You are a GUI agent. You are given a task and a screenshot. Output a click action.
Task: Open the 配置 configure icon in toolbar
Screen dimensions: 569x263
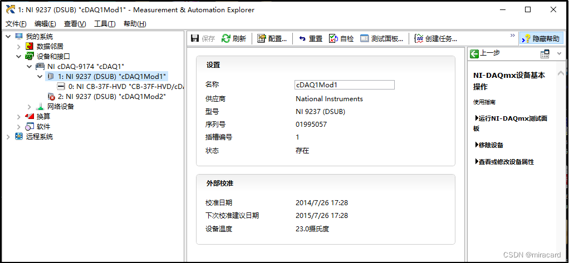(262, 38)
